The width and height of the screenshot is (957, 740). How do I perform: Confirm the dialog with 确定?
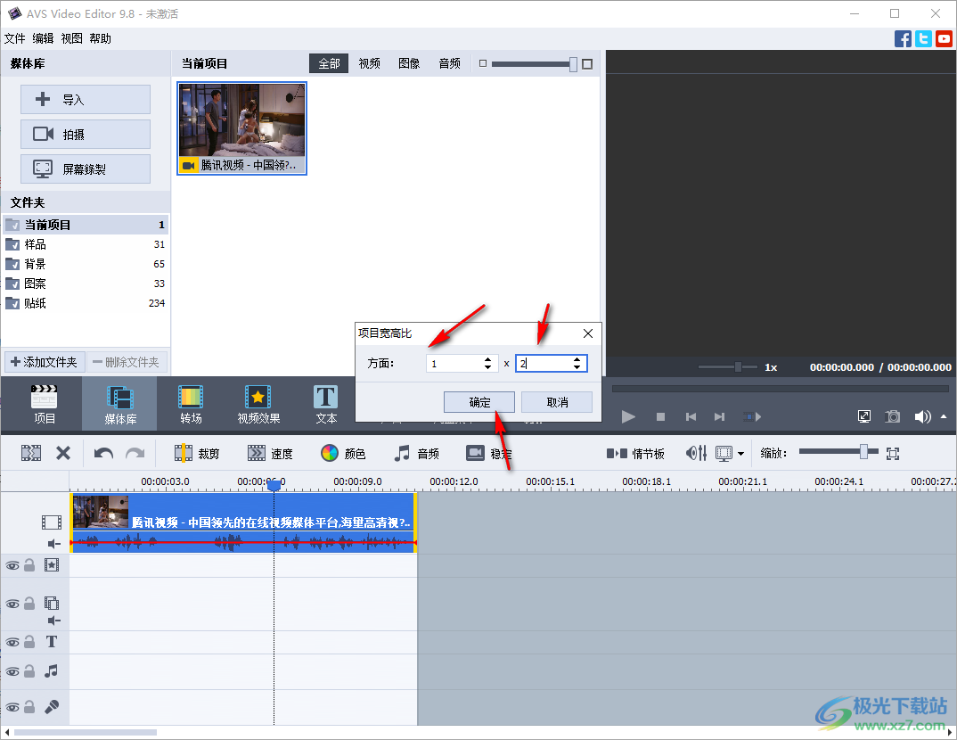(479, 402)
